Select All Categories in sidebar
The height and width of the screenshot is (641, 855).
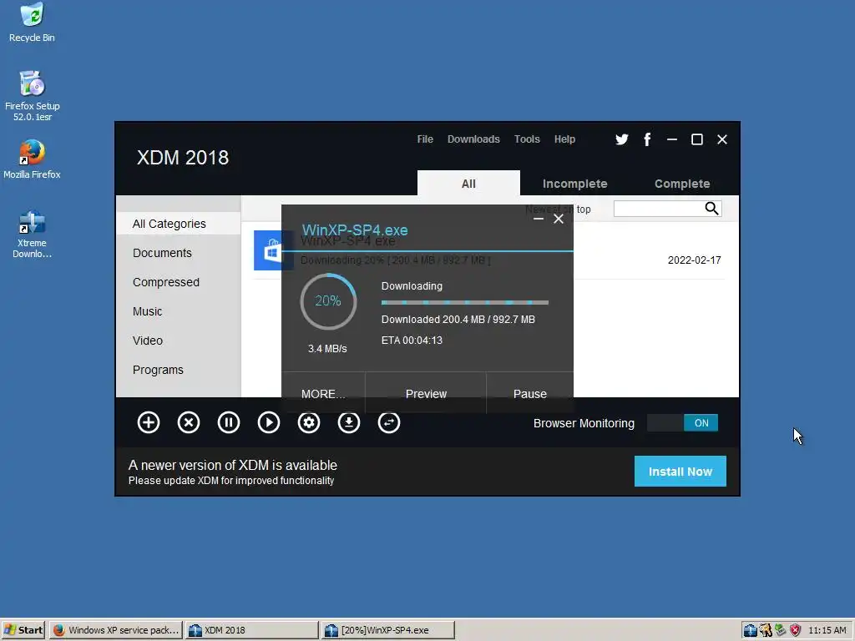[179, 224]
